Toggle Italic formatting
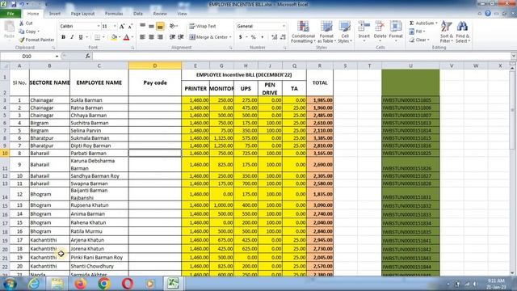 pos(72,37)
